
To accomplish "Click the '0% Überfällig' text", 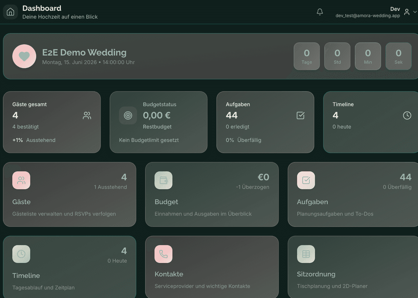I will [244, 140].
